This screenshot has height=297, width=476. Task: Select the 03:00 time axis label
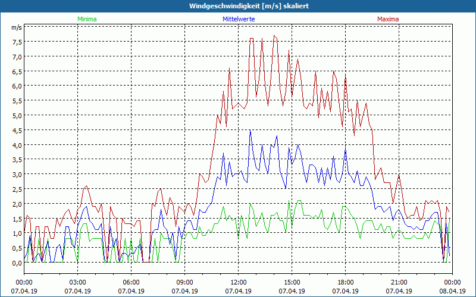click(77, 282)
